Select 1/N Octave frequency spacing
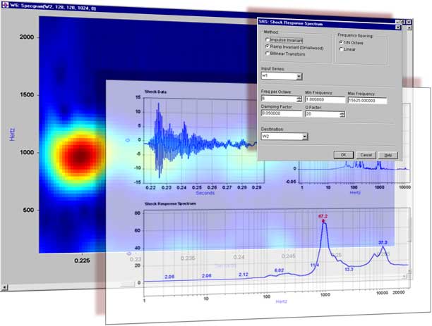 pyautogui.click(x=341, y=42)
